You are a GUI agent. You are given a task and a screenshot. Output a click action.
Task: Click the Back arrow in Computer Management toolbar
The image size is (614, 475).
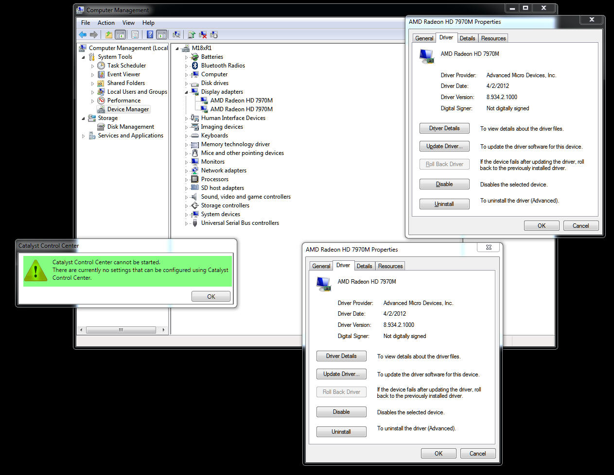coord(83,34)
